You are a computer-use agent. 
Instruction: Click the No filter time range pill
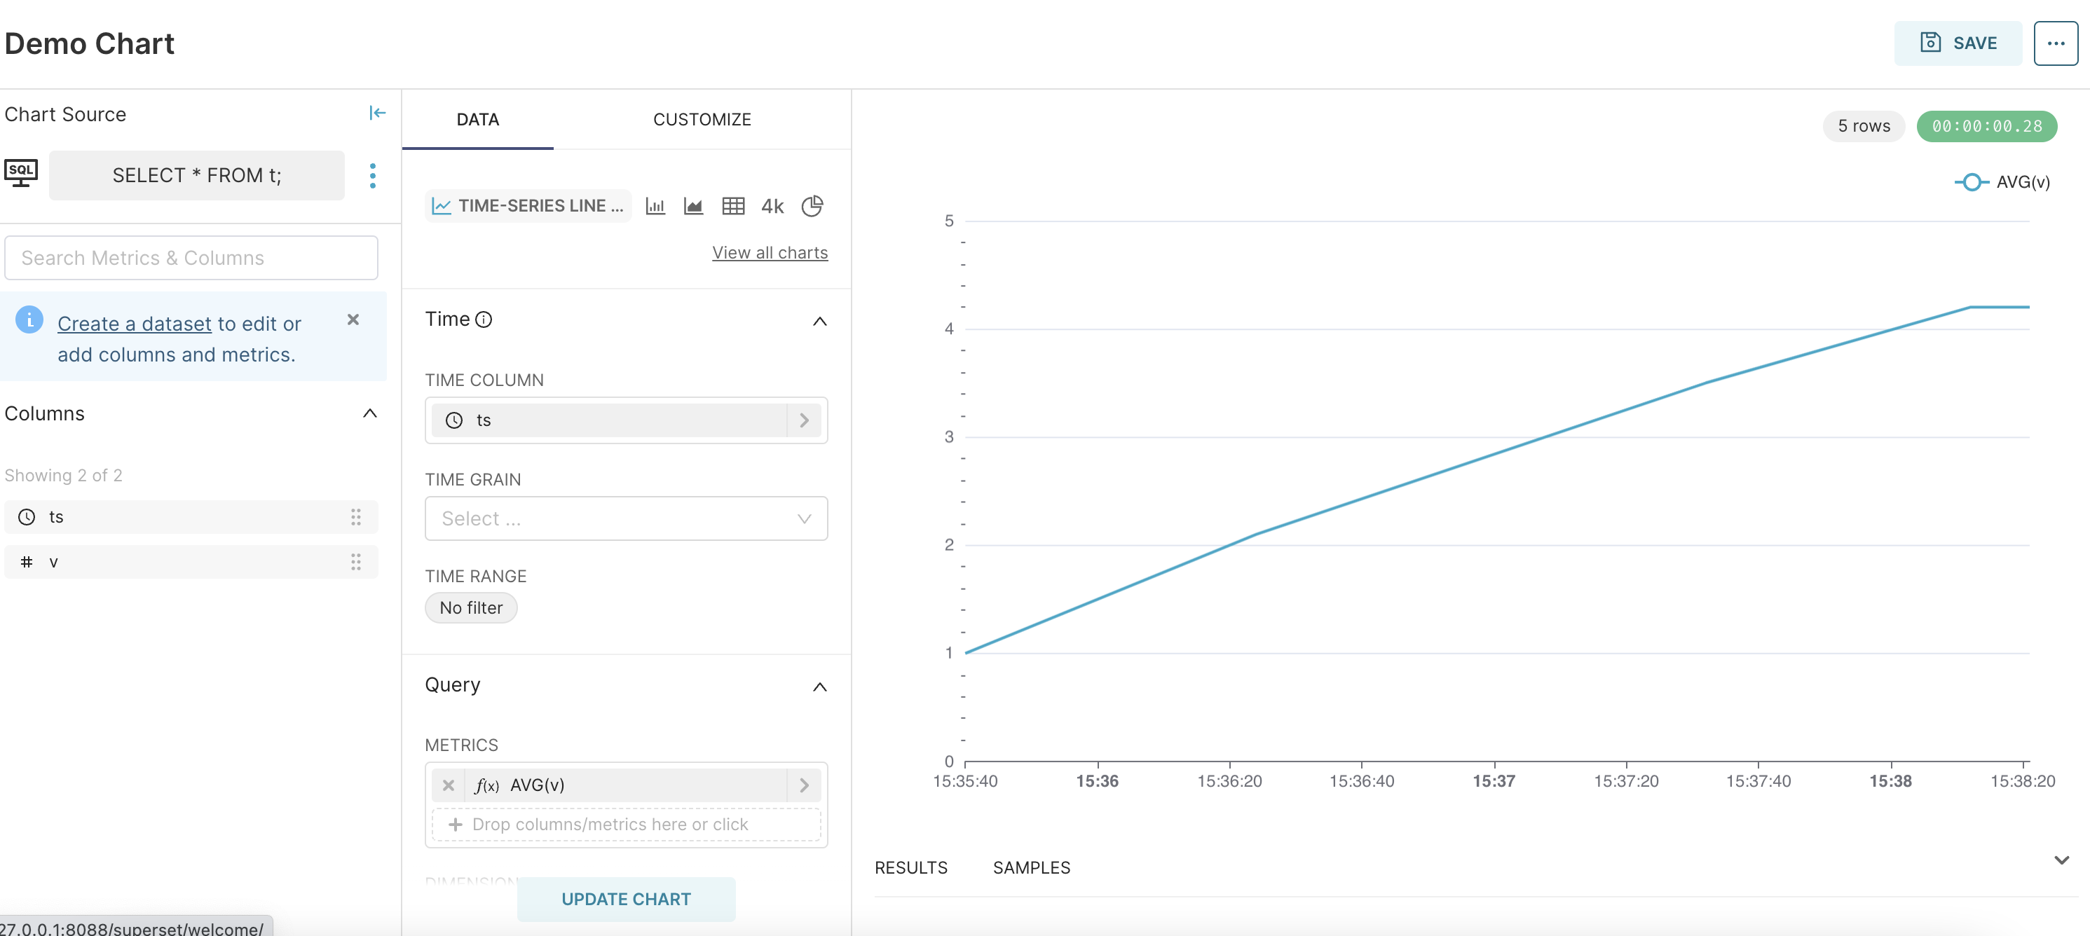(470, 607)
